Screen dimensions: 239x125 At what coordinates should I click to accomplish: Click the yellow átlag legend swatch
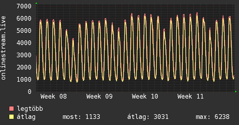(12, 117)
